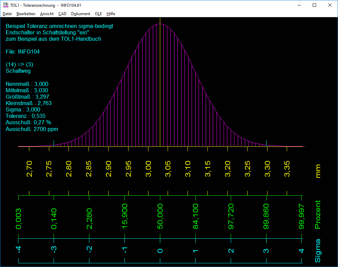Click the 50,000 value on the Prozent axis
338x267 pixels.
coord(161,216)
